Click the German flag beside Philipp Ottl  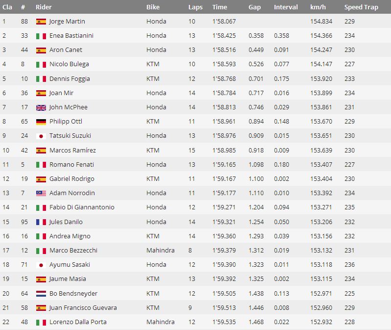tap(41, 122)
